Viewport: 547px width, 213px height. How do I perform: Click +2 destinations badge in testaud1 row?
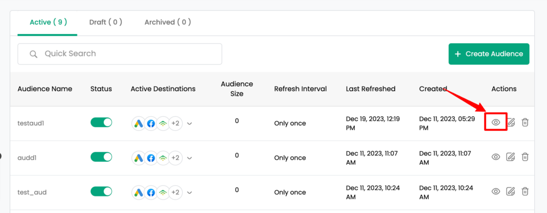point(175,123)
